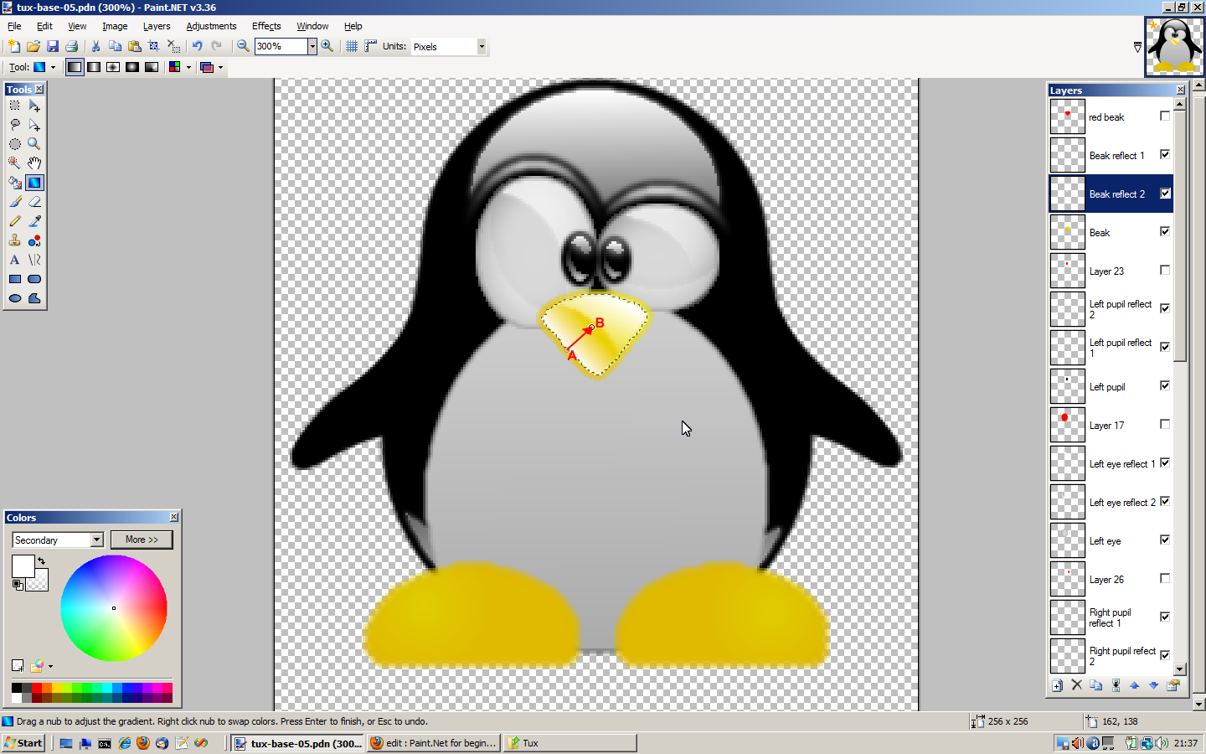Select the Pan hand tool
This screenshot has width=1206, height=754.
point(34,163)
